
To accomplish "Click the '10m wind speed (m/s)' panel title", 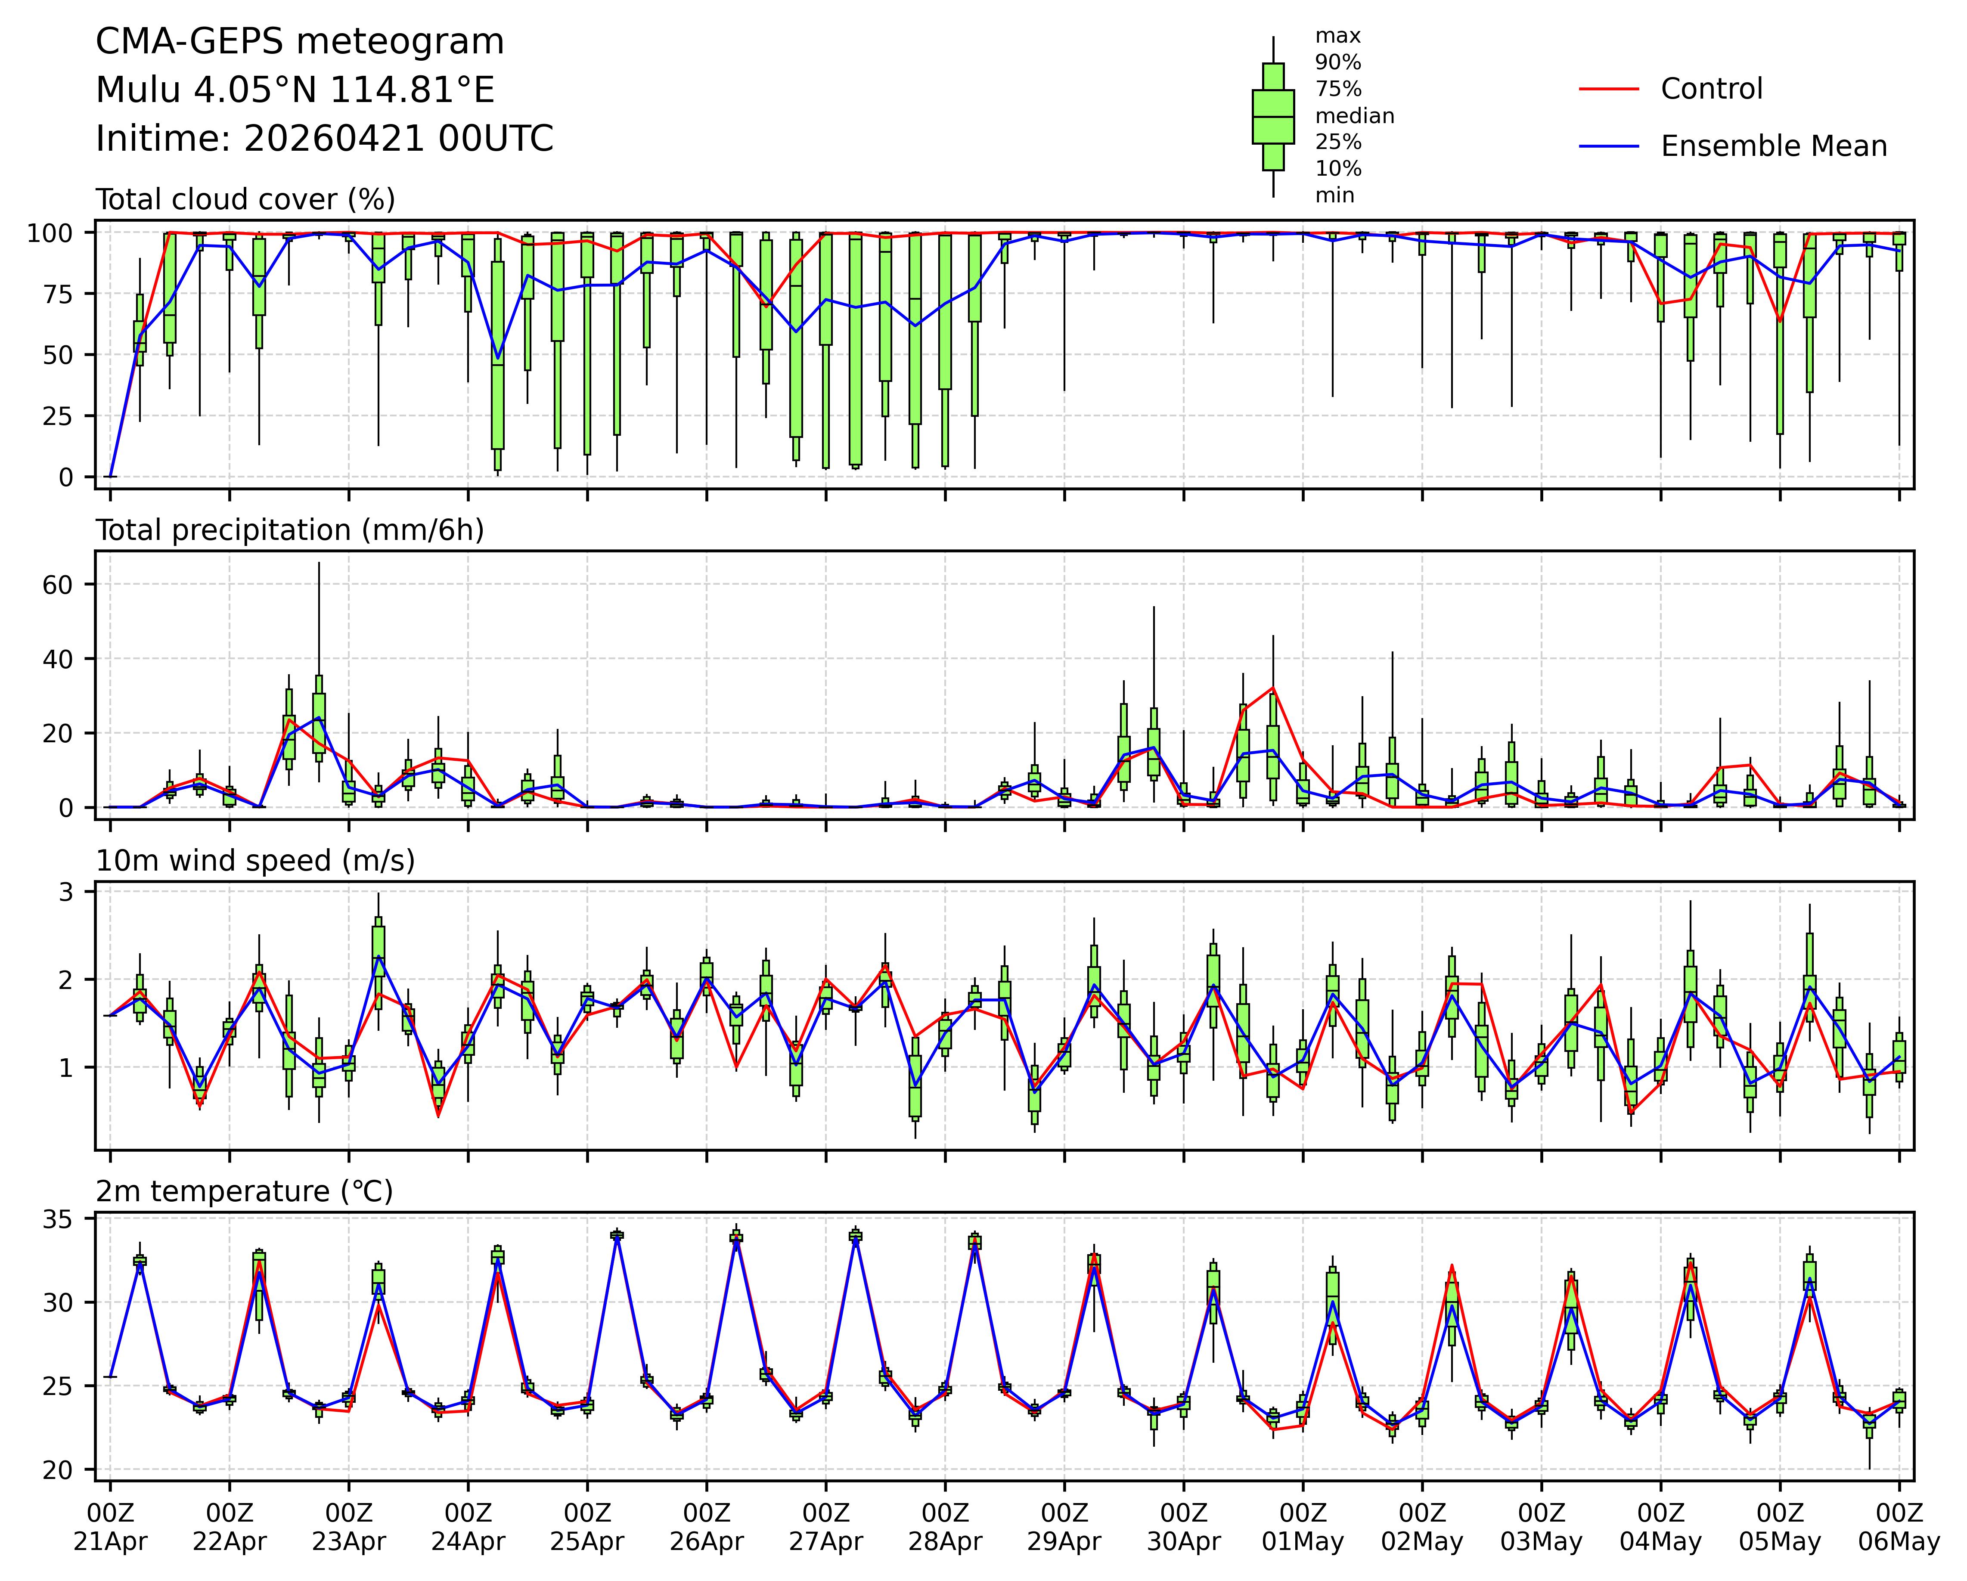I will pos(255,860).
